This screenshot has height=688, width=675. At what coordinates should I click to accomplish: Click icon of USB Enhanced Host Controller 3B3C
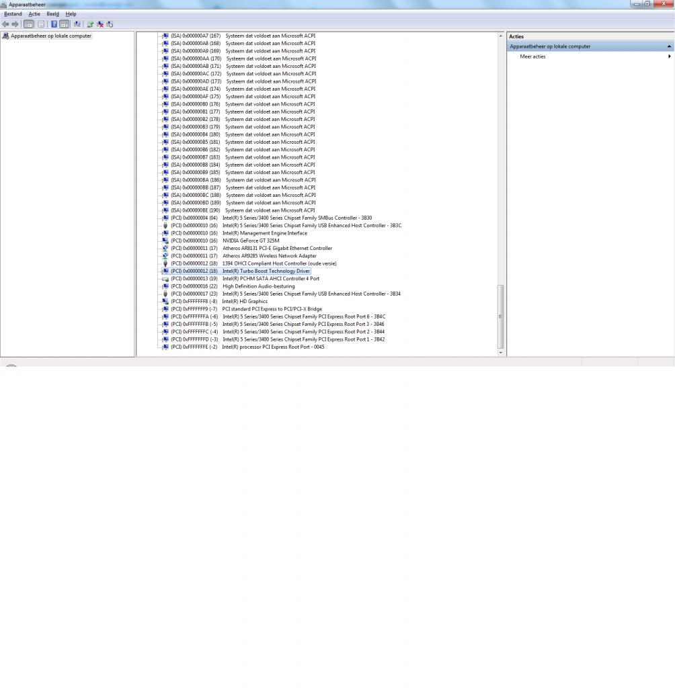tap(165, 226)
